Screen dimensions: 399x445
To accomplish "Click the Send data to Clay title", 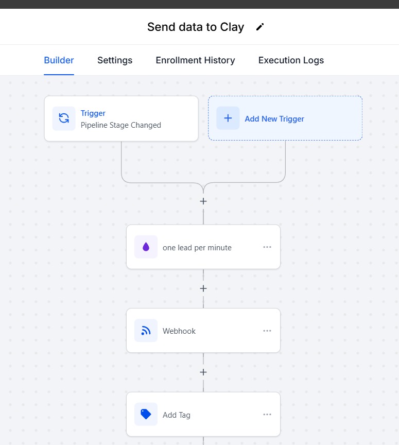I will tap(196, 27).
